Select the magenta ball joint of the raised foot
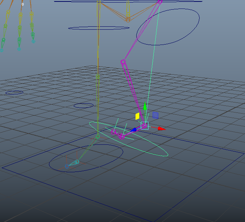This screenshot has height=222, width=245. point(121,136)
